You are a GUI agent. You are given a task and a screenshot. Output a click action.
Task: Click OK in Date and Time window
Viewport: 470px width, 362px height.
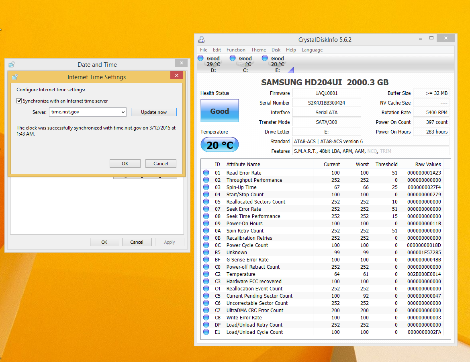point(104,242)
